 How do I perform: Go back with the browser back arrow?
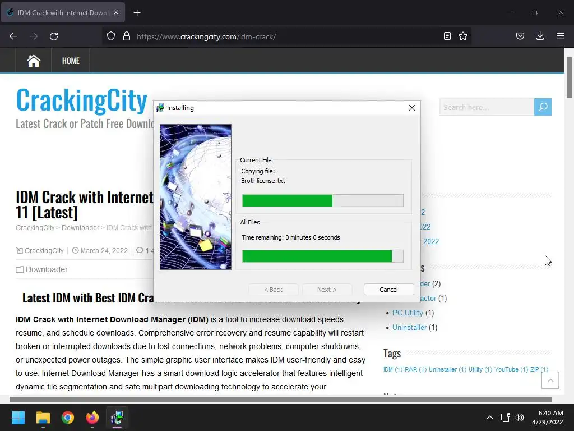tap(13, 36)
